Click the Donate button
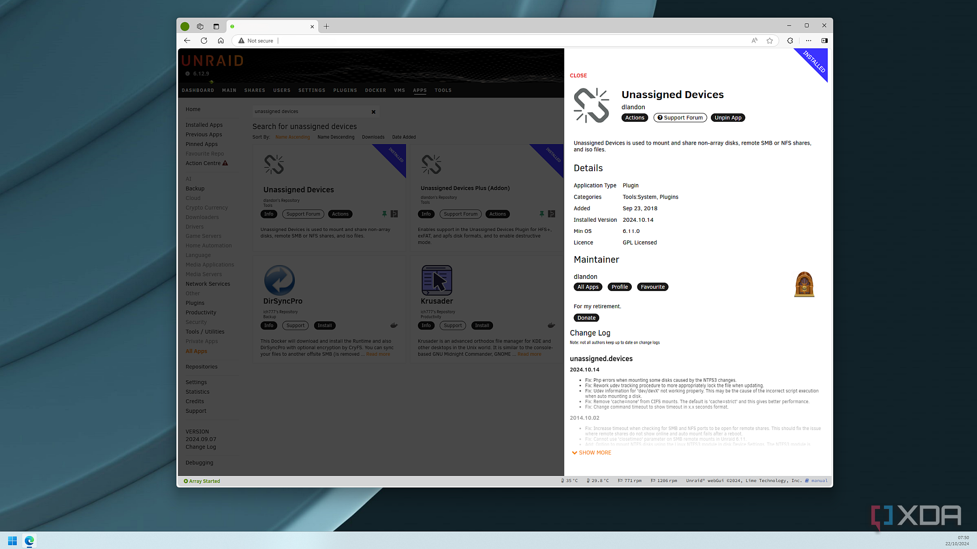This screenshot has height=549, width=977. (586, 318)
